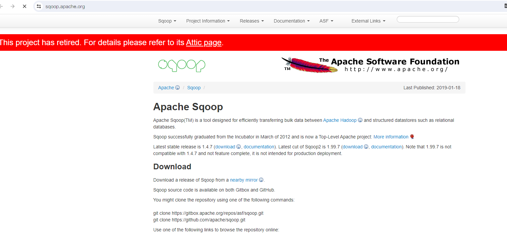
Task: Click external link icon next to Apache breadcrumb
Action: click(x=178, y=88)
